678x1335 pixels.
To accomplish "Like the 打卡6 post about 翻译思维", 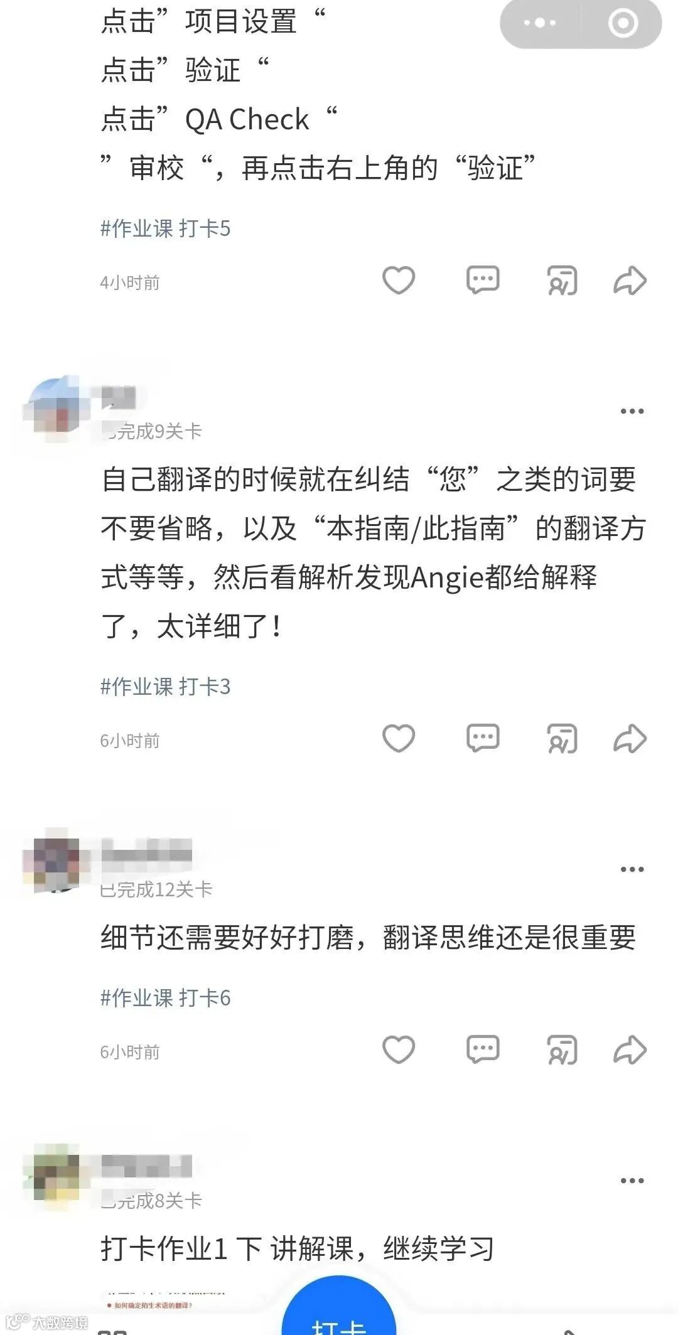I will pyautogui.click(x=399, y=1050).
